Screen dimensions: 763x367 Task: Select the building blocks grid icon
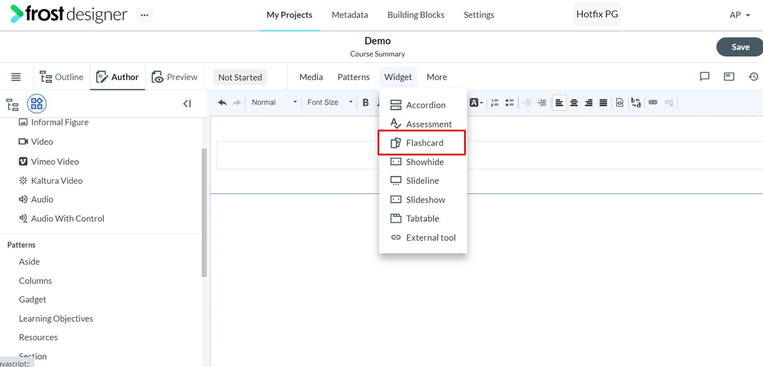click(x=37, y=103)
